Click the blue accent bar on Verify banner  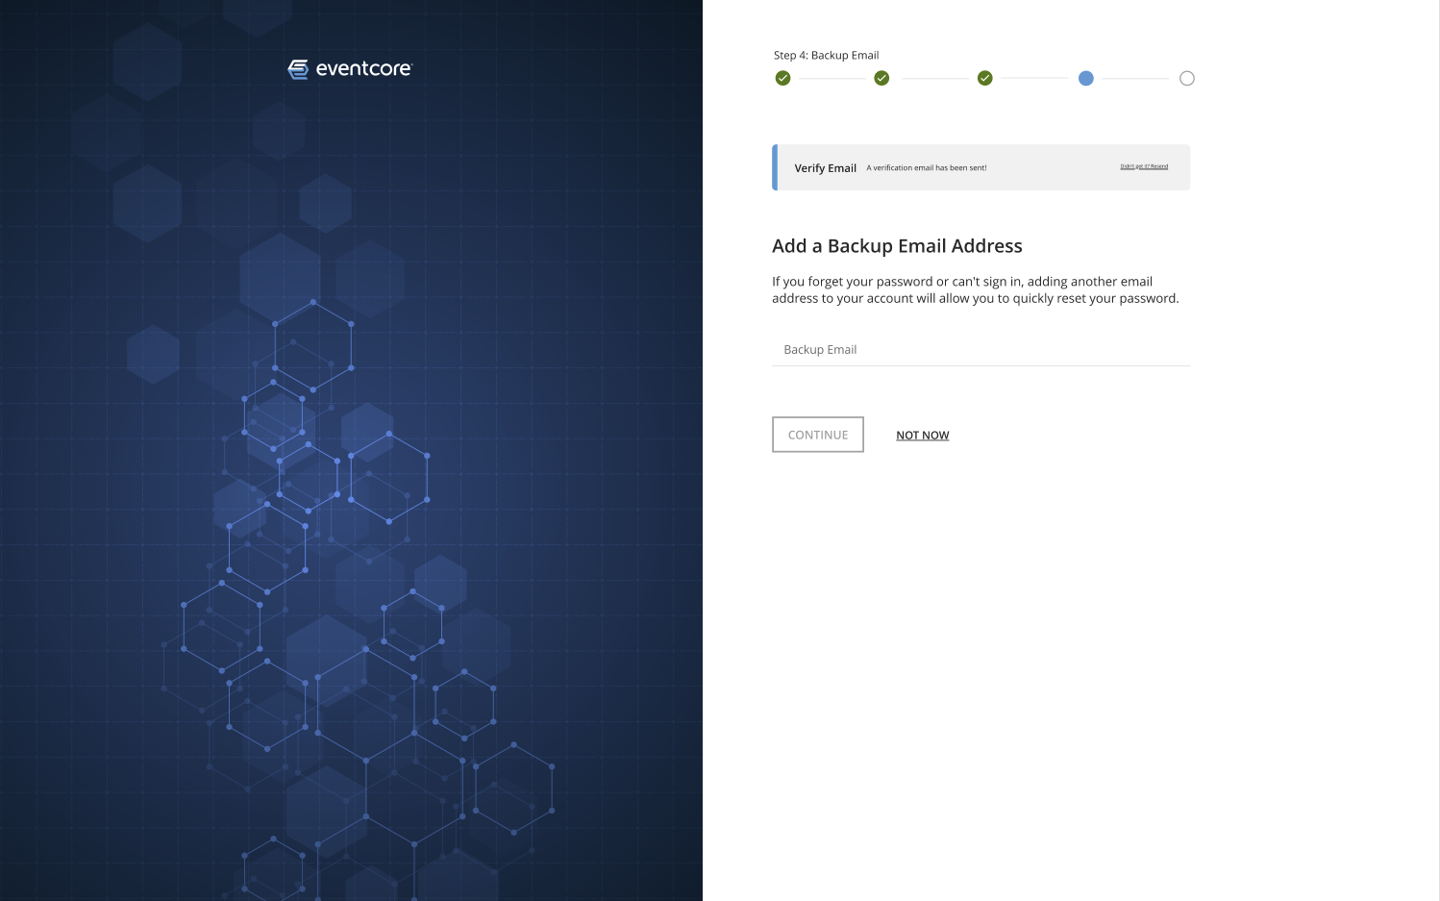click(x=775, y=167)
